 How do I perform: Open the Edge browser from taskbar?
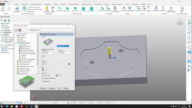pos(7,106)
